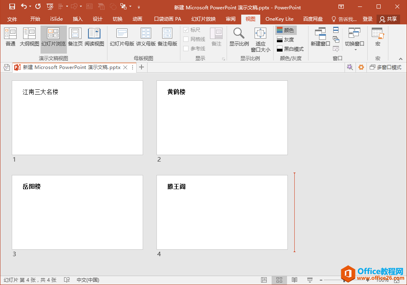Open the orange gear settings icon
The image size is (407, 285).
361,67
